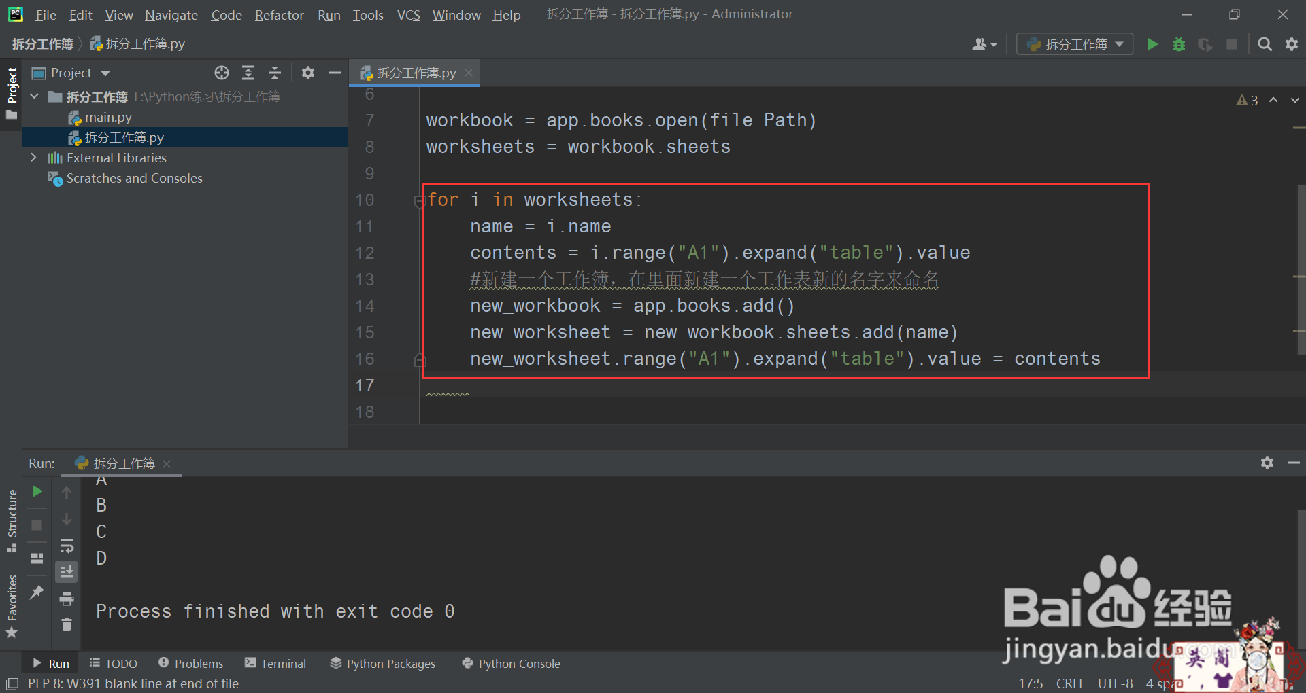
Task: Start debugging with the bug icon
Action: coord(1179,44)
